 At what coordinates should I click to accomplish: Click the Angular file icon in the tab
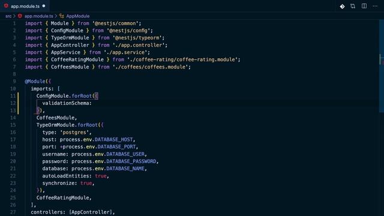[x=6, y=6]
